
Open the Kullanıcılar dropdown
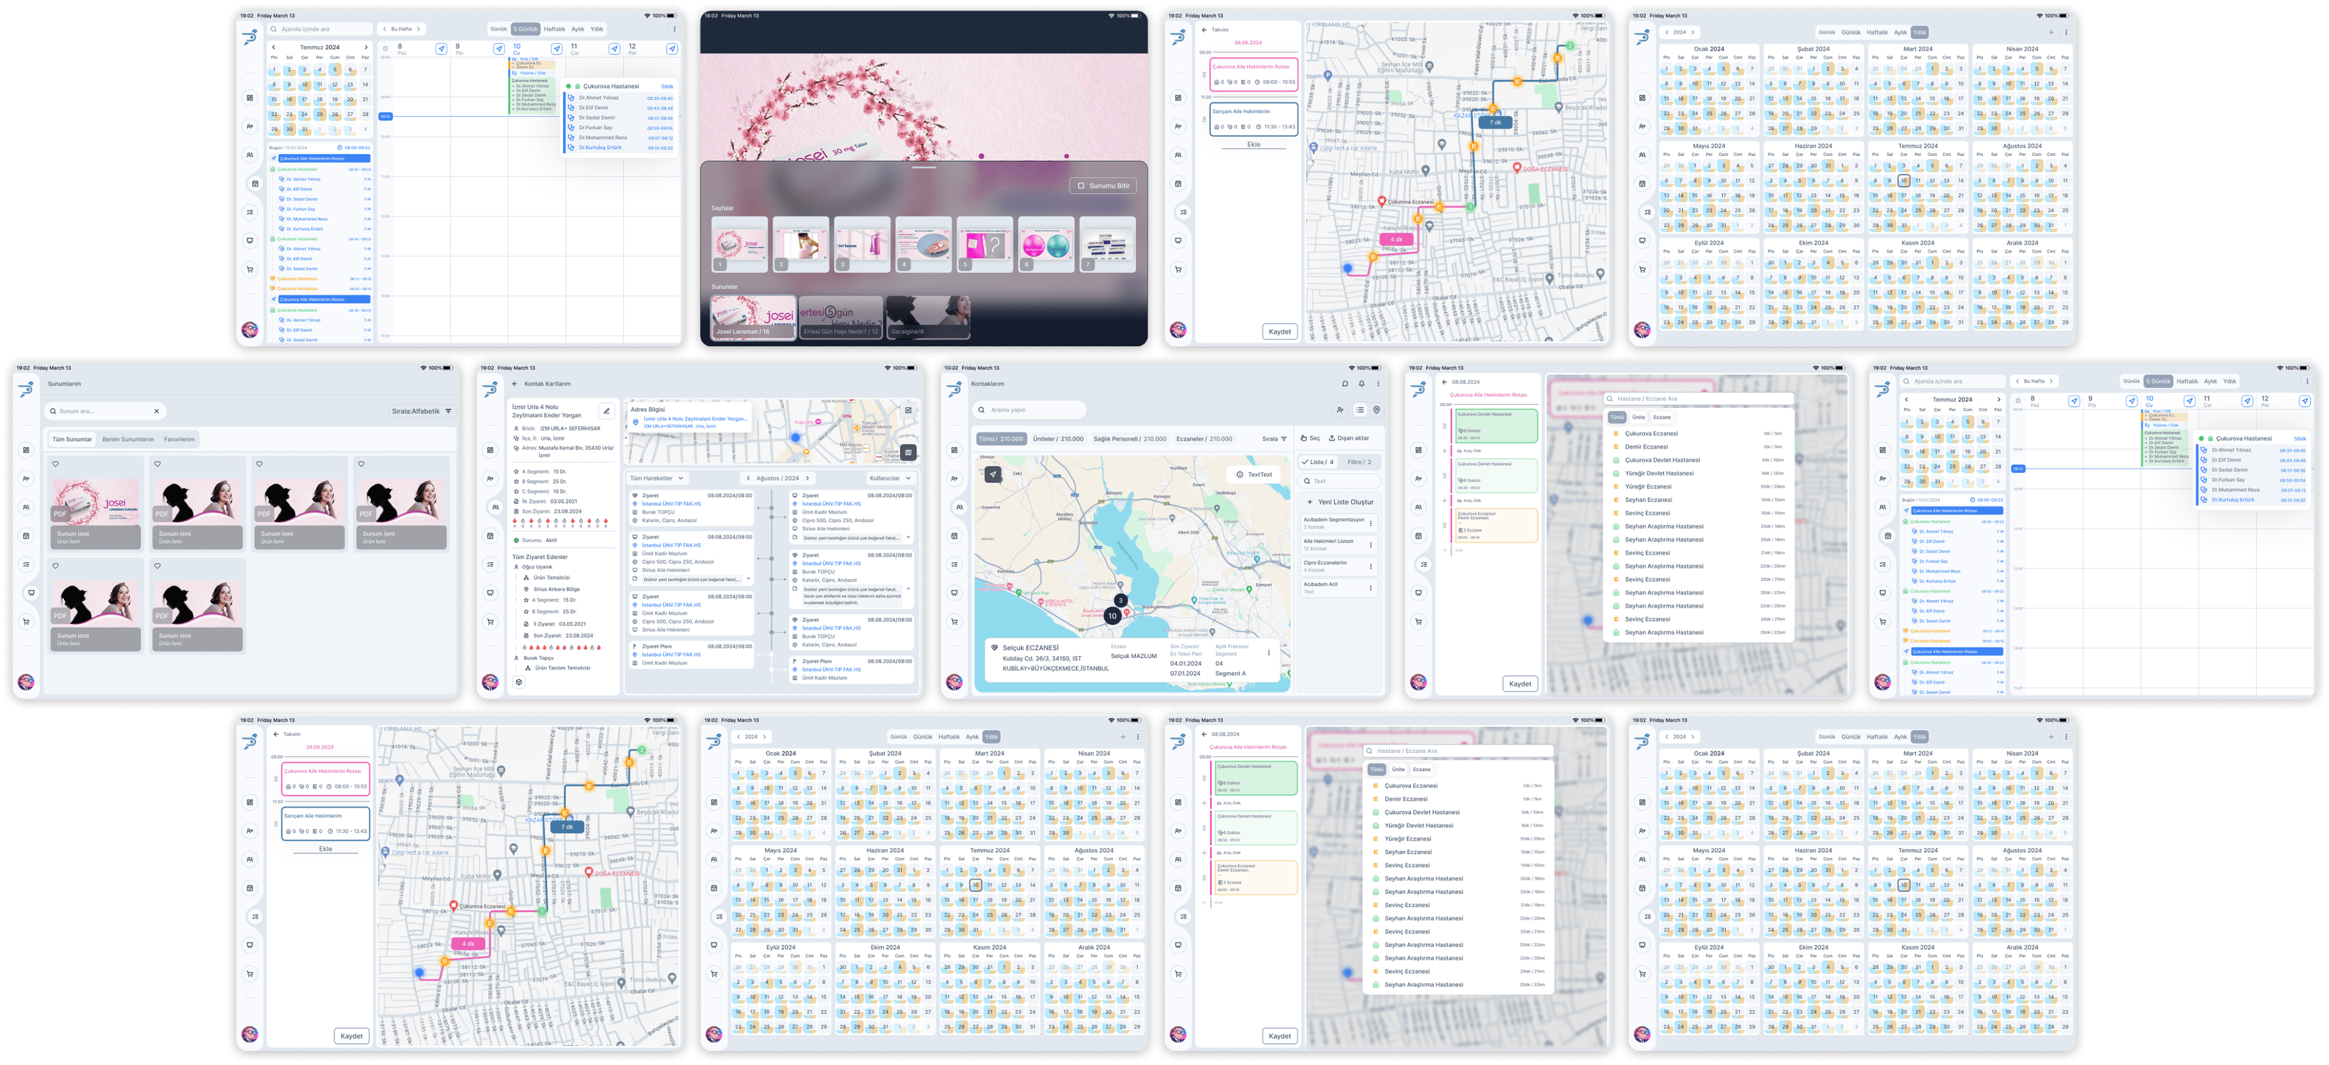pyautogui.click(x=890, y=479)
